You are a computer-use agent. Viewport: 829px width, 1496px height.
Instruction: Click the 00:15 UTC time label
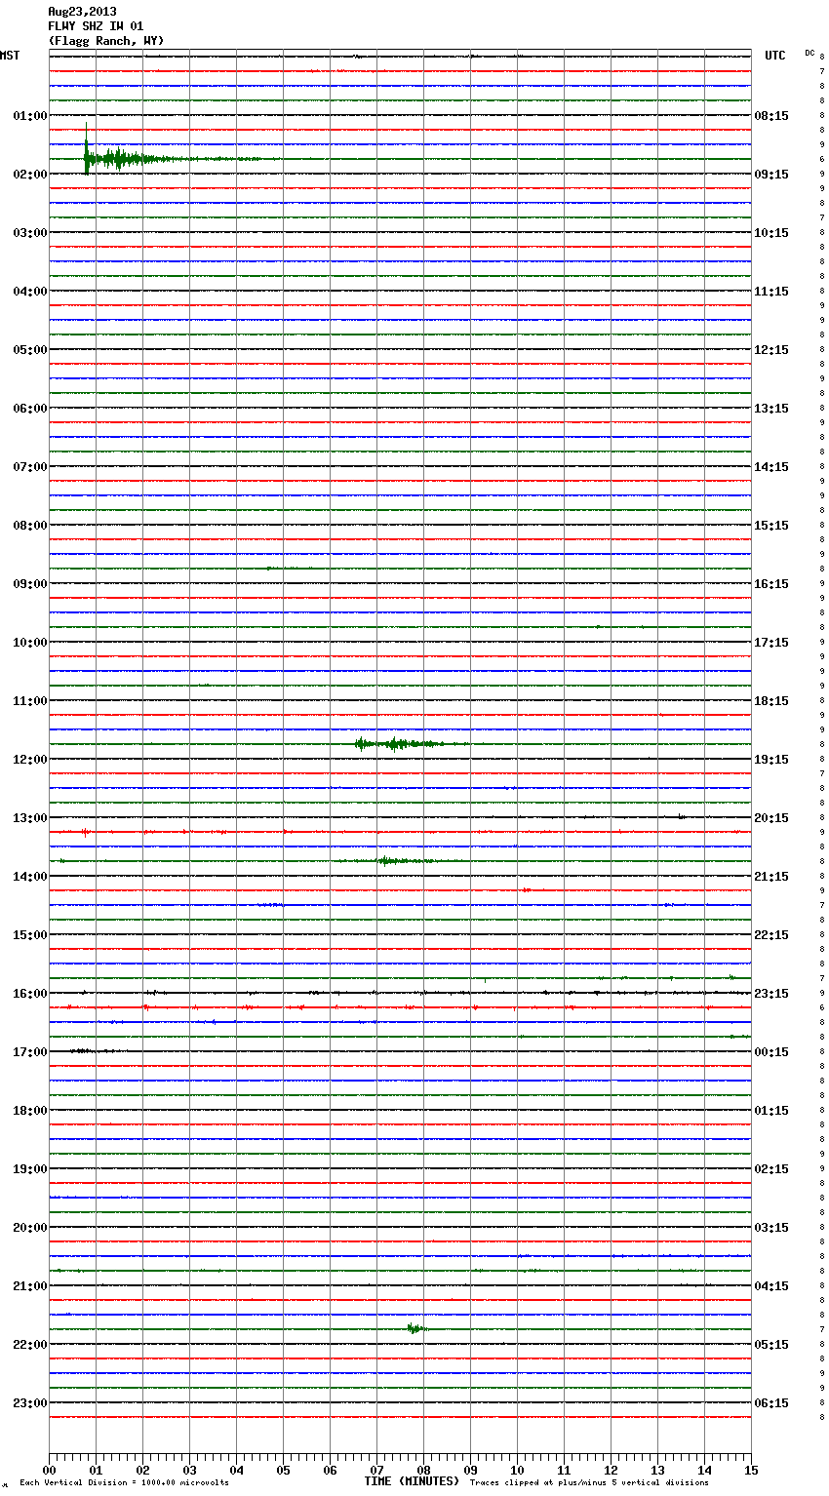point(771,1052)
